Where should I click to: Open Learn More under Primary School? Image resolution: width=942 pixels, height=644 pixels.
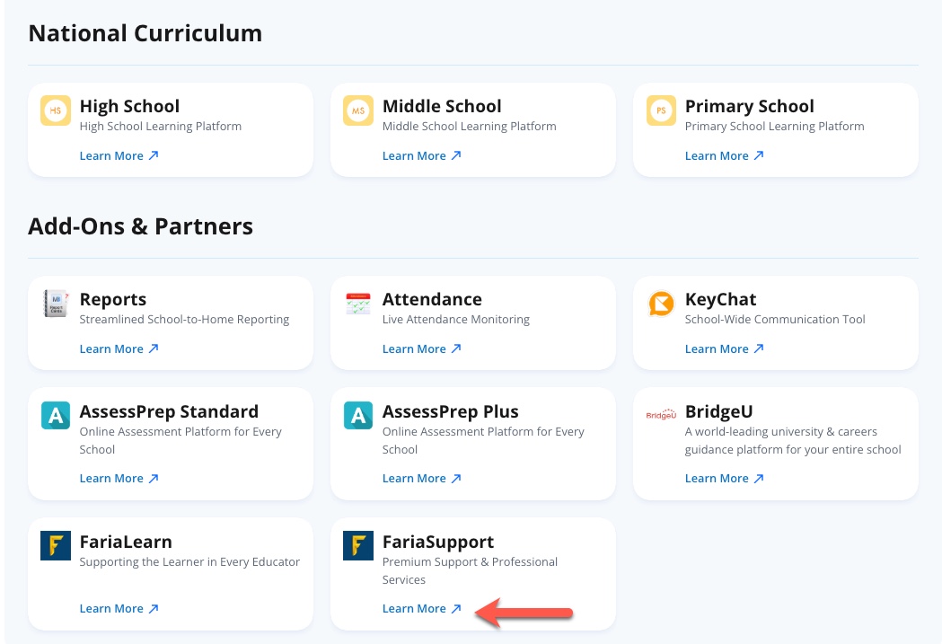tap(725, 155)
